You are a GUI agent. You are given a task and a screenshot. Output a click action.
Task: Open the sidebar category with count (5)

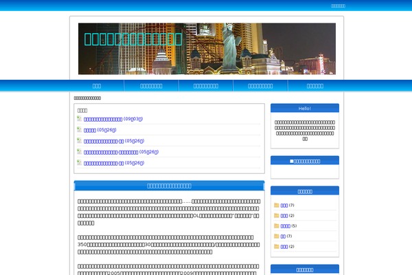286,226
